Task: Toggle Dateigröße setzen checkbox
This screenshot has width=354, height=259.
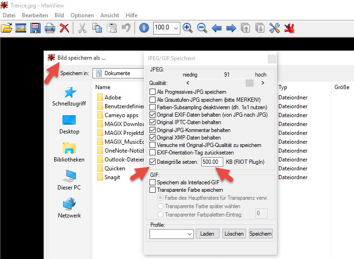Action: [x=153, y=162]
